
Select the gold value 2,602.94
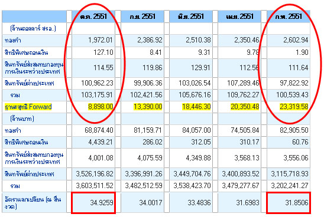(296, 40)
